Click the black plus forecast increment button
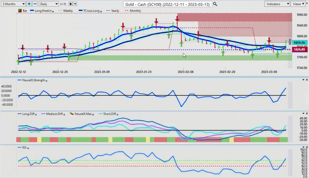 click(x=71, y=4)
